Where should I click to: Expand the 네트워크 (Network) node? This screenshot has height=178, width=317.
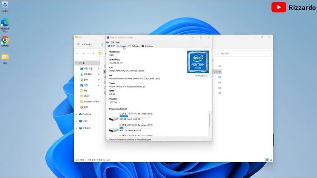point(76,128)
